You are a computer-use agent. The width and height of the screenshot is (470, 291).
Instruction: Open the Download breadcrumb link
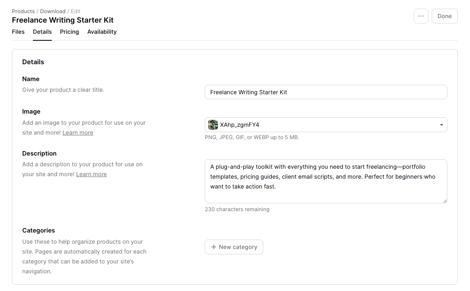[x=53, y=11]
